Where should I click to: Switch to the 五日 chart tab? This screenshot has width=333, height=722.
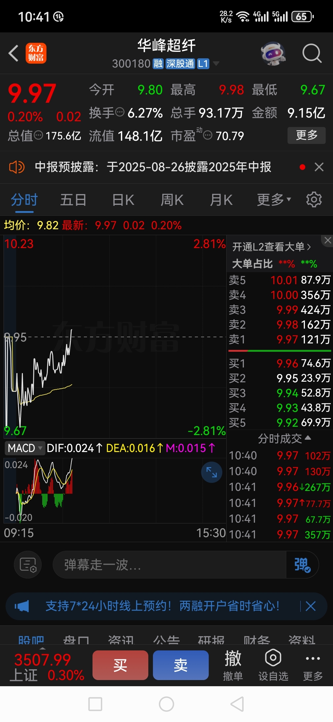pos(73,200)
